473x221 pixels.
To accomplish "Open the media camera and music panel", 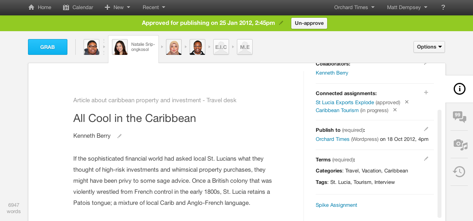I will coord(459,144).
